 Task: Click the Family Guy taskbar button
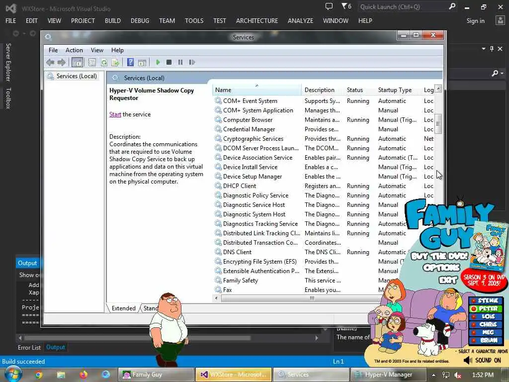(157, 375)
